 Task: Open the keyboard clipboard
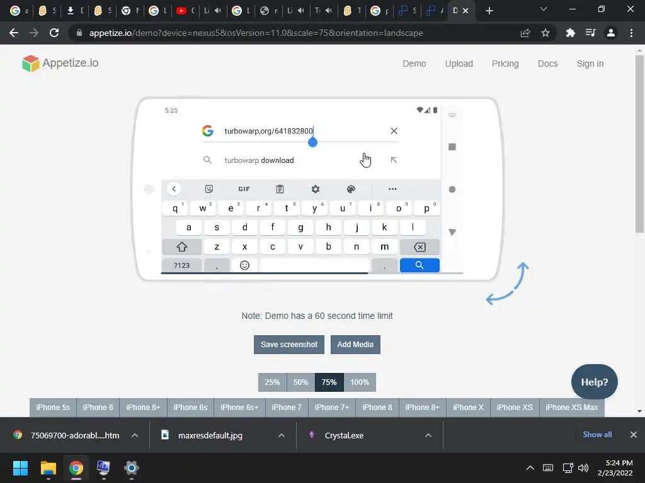click(280, 189)
